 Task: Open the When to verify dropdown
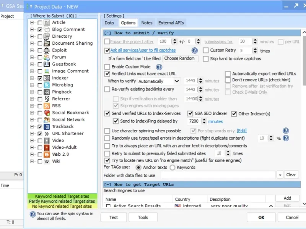point(177,81)
